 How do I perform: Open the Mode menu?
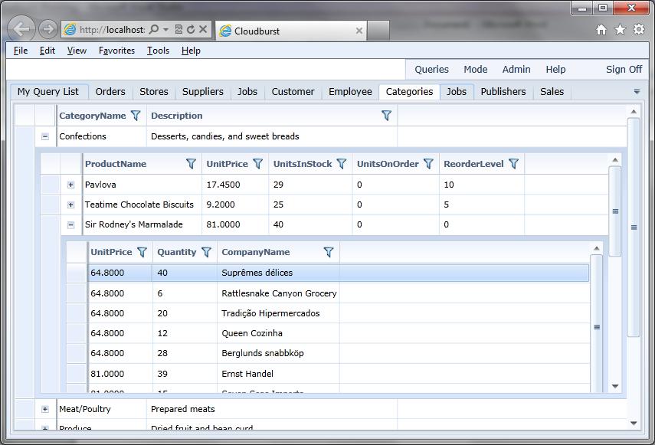[476, 69]
